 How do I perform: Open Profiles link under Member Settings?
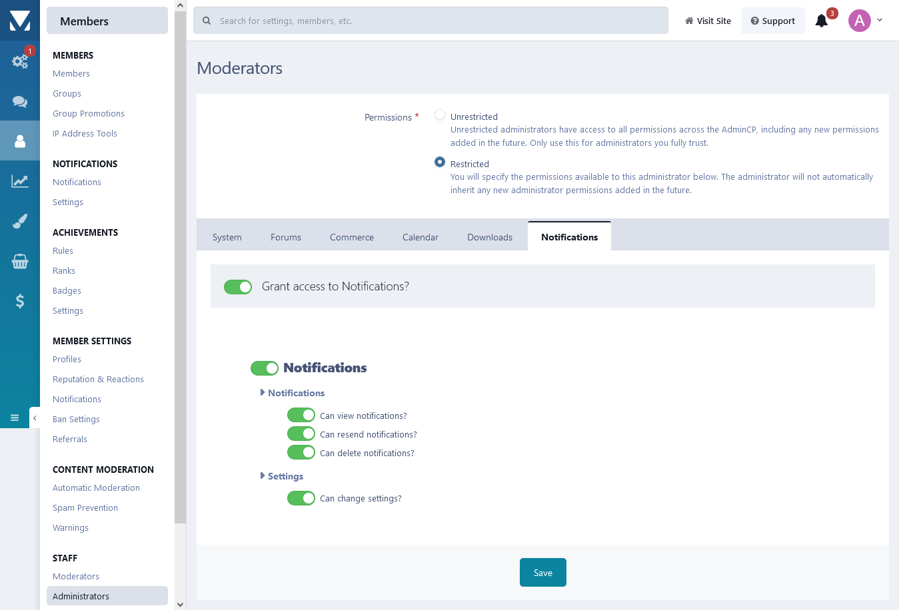[x=67, y=359]
